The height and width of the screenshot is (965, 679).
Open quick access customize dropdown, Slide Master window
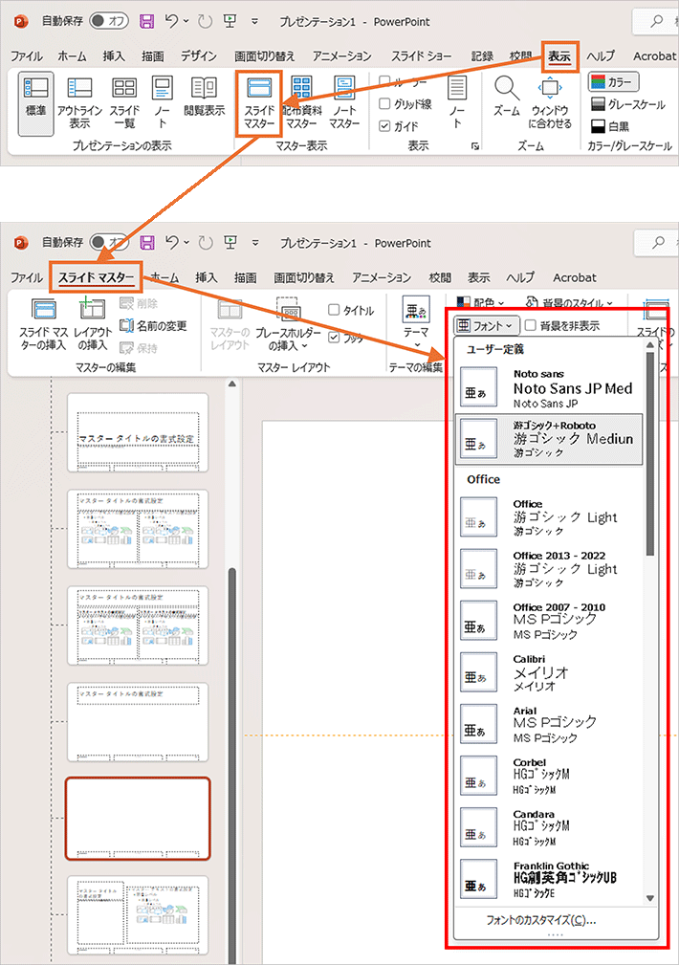[255, 243]
